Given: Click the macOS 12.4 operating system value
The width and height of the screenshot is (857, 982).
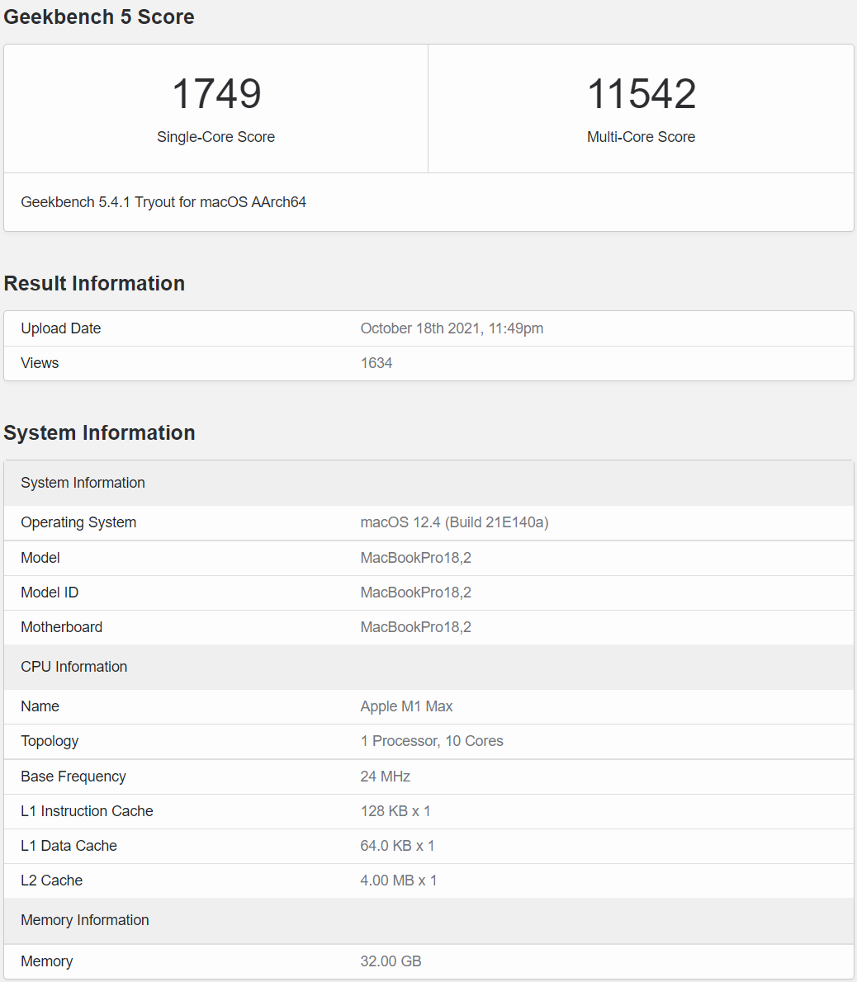Looking at the screenshot, I should click(454, 522).
